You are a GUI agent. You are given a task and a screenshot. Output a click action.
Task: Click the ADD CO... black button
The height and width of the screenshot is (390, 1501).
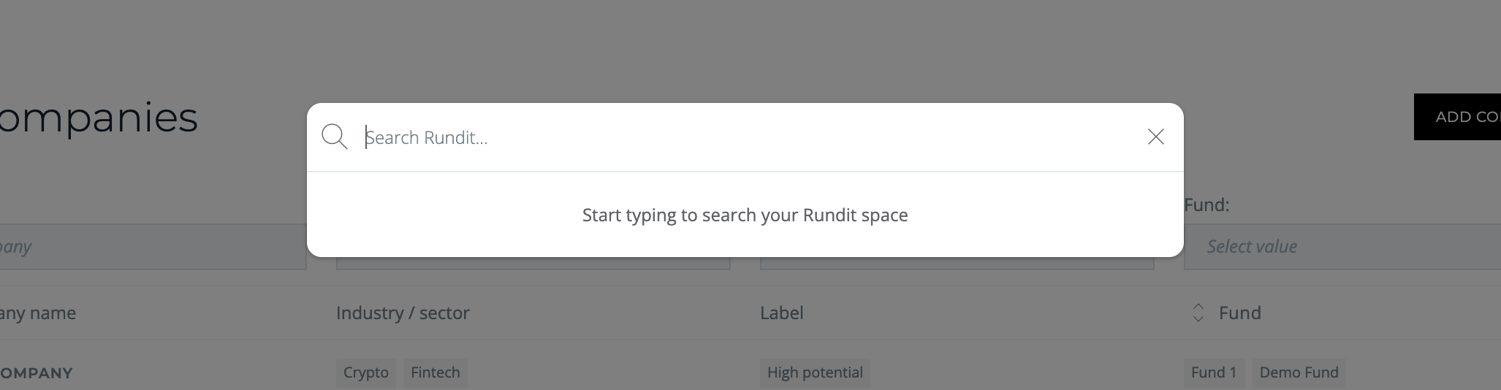coord(1457,117)
